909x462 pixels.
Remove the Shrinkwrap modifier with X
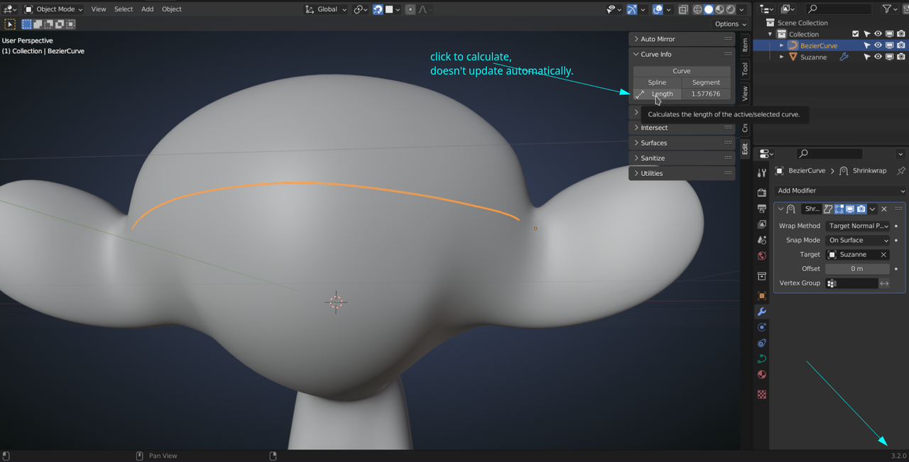point(884,209)
